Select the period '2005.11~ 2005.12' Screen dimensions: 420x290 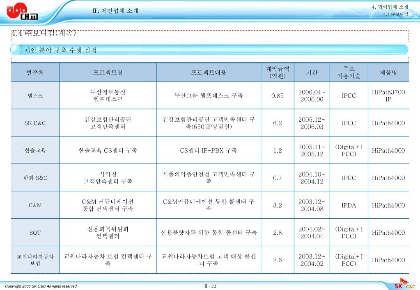(x=312, y=150)
